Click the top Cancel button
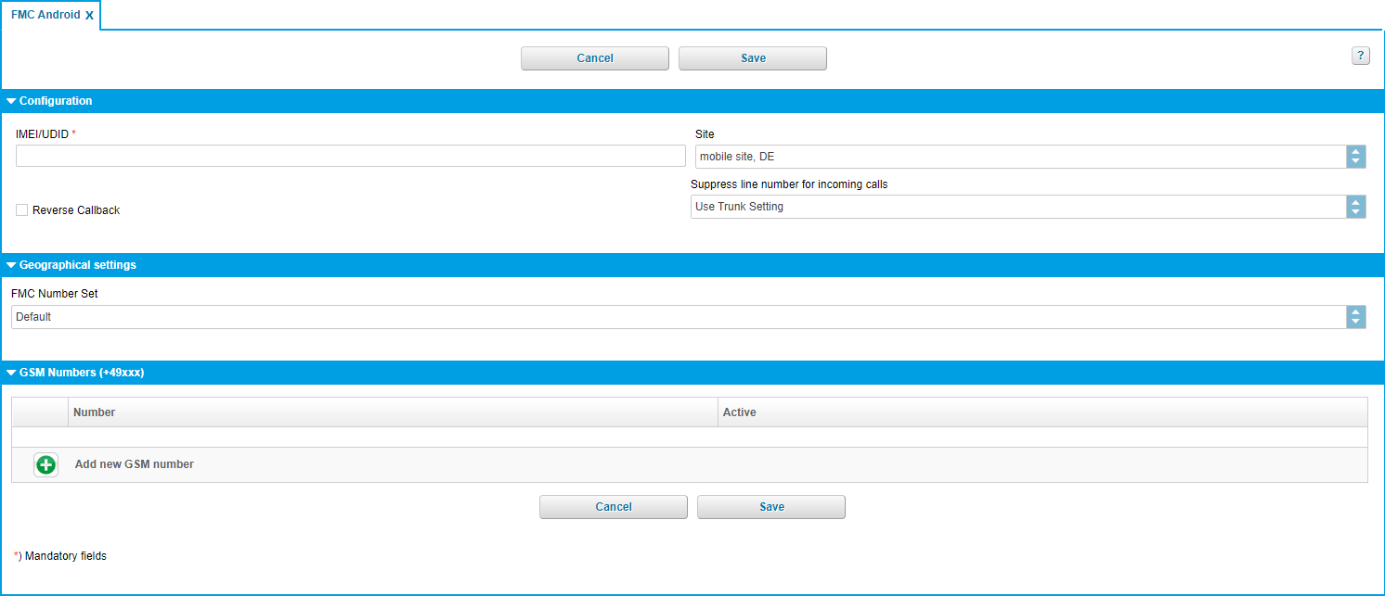1385x596 pixels. pos(595,58)
